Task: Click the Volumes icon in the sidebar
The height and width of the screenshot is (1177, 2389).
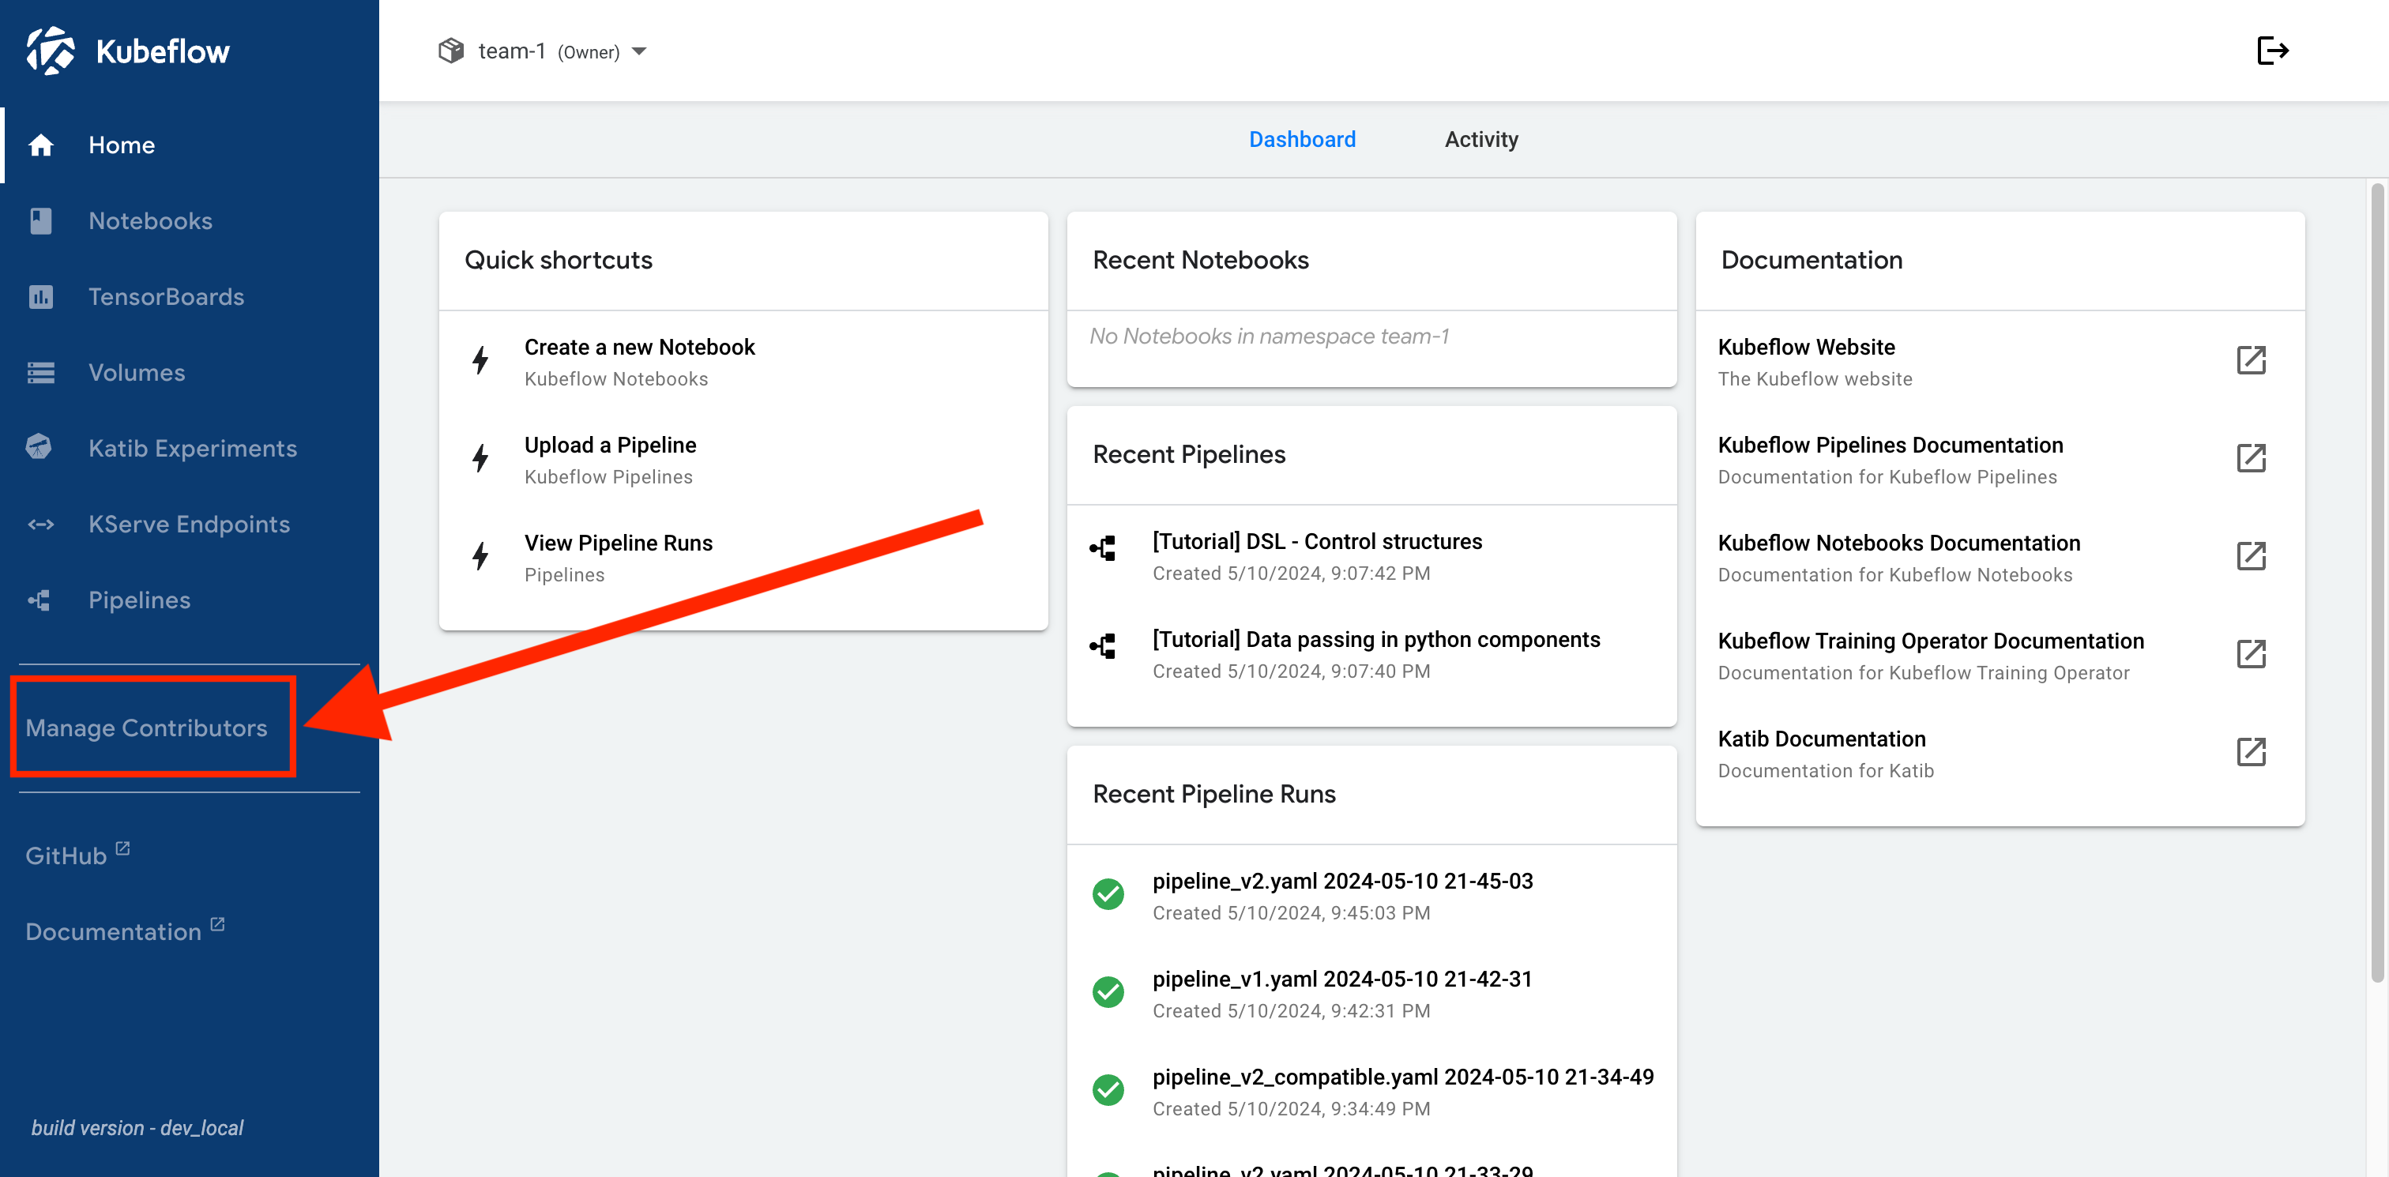Action: point(41,372)
